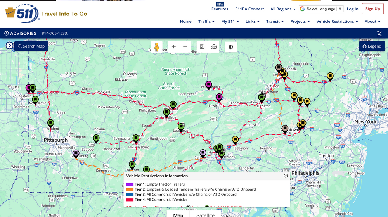Open the Home menu item
Screen dimensions: 388x217
(x=185, y=21)
